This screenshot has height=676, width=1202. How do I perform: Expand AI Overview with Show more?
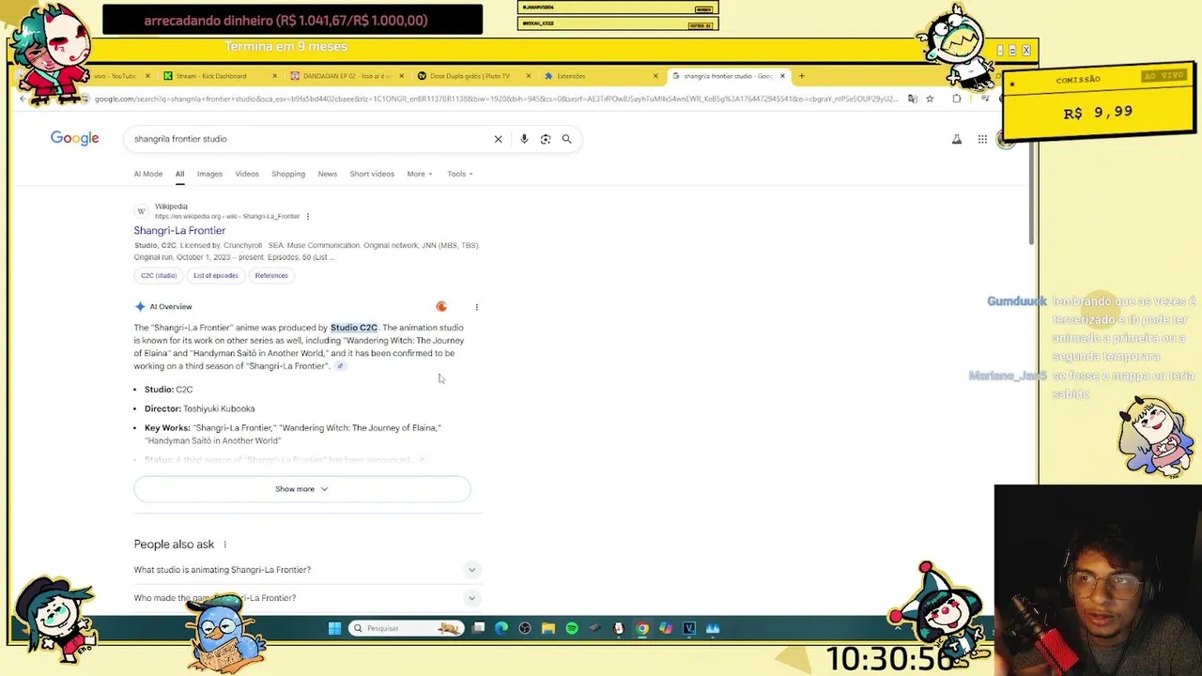coord(301,489)
